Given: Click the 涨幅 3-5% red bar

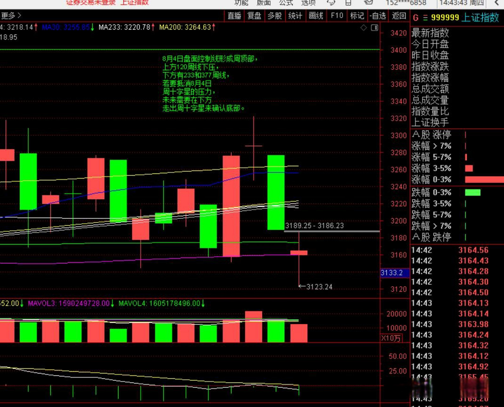Looking at the screenshot, I should (x=469, y=169).
